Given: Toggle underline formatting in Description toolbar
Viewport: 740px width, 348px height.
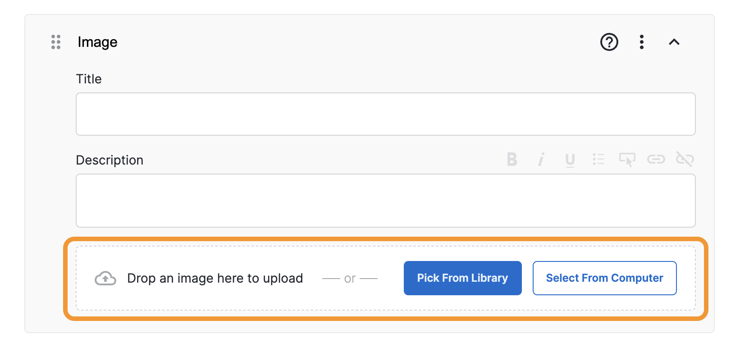Looking at the screenshot, I should coord(570,160).
